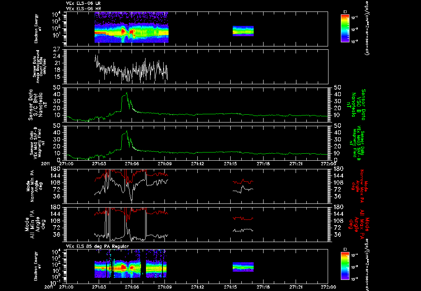Viewport: 421px width, 291px height.
Task: Click the S/C Btot curve peak near 271:05
Action: [127, 93]
